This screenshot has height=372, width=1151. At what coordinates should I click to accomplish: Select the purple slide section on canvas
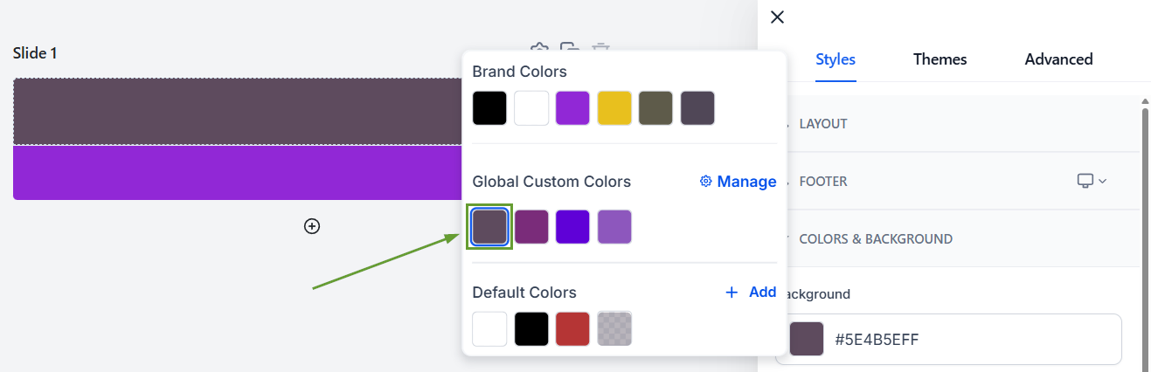pyautogui.click(x=236, y=173)
